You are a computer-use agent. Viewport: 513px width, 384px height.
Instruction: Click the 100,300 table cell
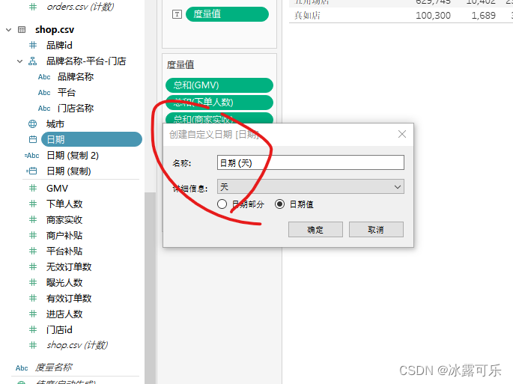(433, 16)
